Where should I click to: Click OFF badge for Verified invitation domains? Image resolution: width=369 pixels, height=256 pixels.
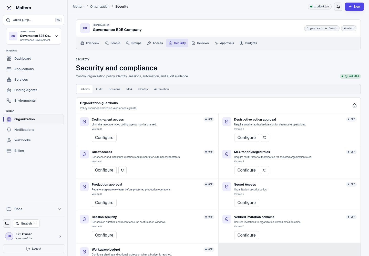(x=351, y=217)
